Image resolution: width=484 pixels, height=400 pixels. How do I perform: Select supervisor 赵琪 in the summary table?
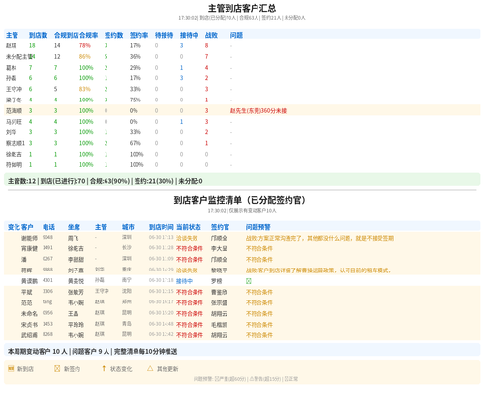pos(11,45)
